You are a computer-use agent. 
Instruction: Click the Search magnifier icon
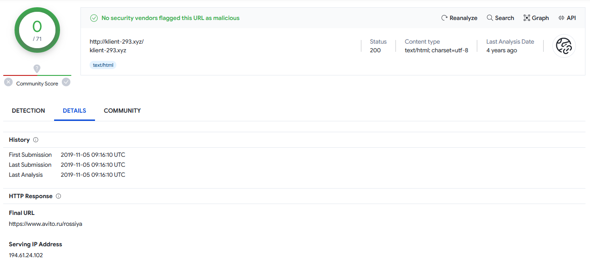pyautogui.click(x=490, y=18)
